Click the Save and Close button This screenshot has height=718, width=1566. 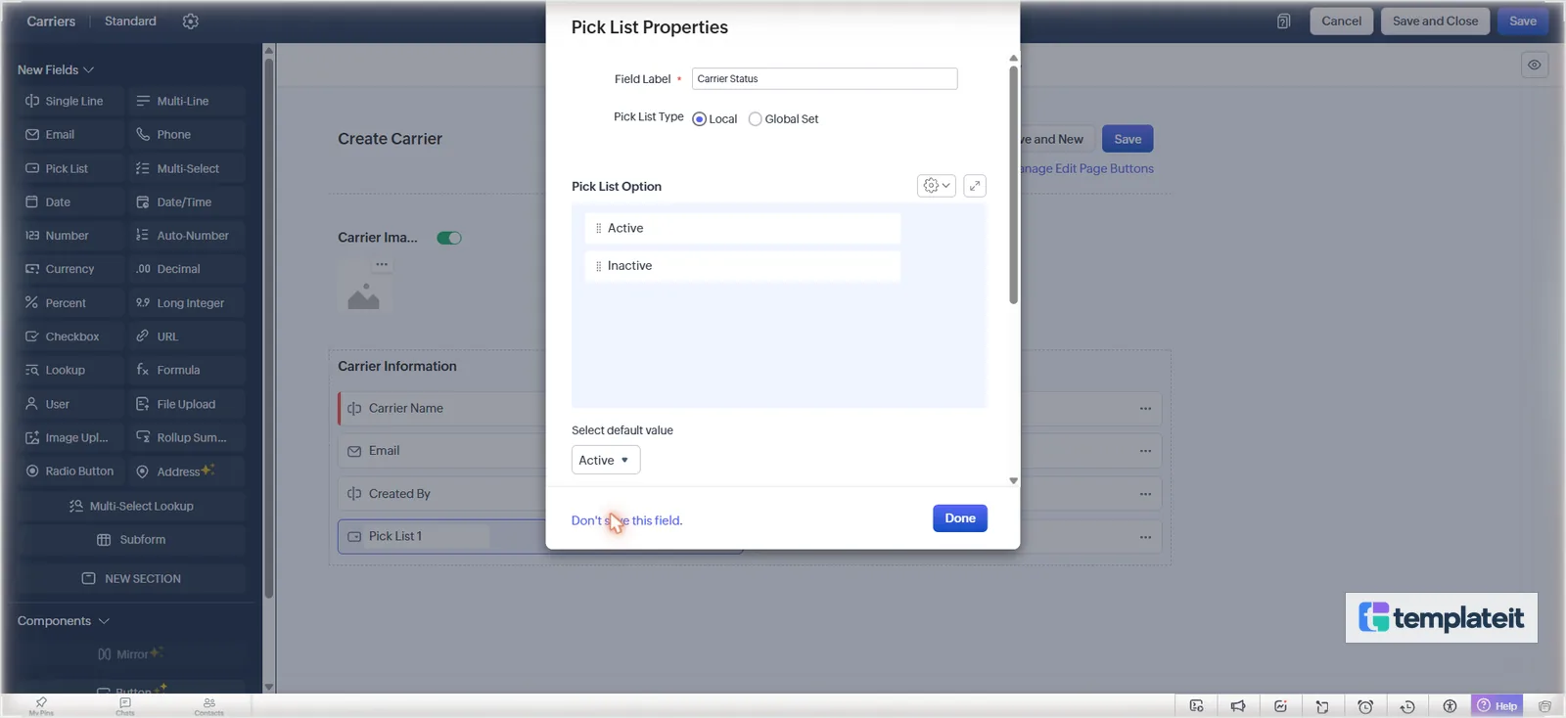point(1436,22)
